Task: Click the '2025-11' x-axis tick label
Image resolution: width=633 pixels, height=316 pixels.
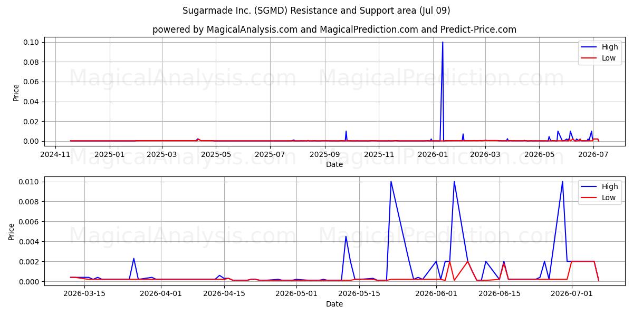Action: point(380,154)
